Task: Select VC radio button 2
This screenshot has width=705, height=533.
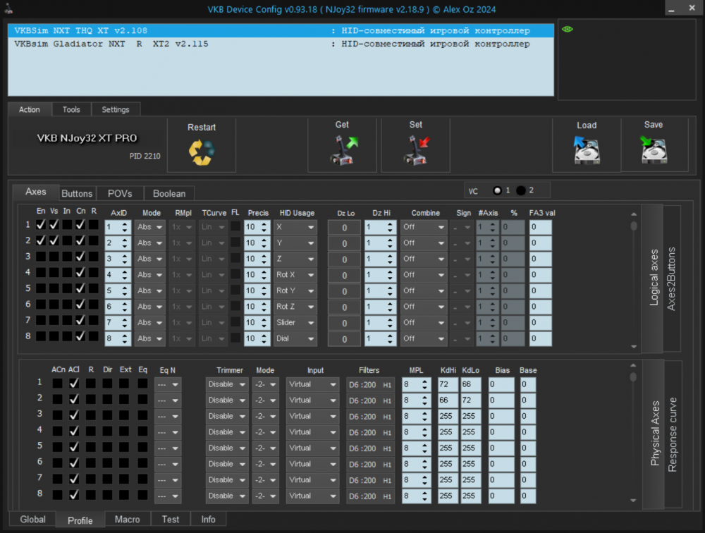Action: tap(521, 190)
